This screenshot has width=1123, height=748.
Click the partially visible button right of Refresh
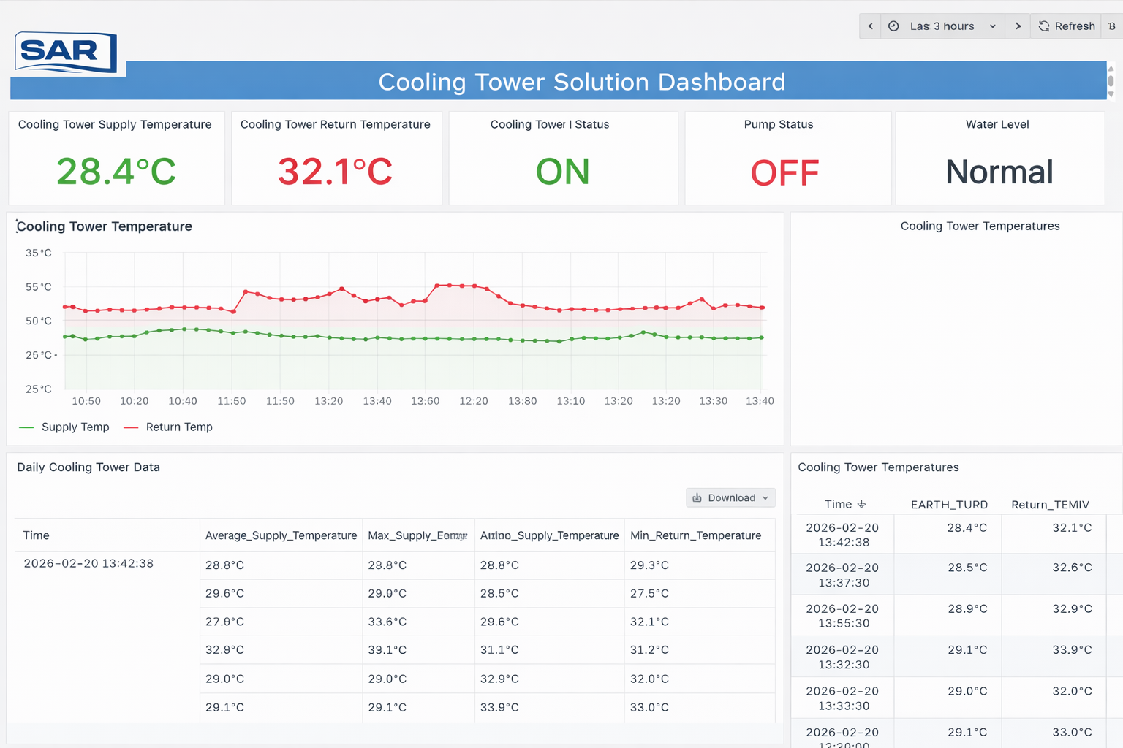1111,26
